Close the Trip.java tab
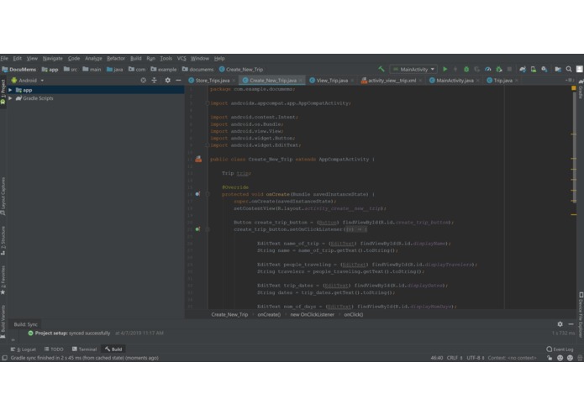Screen dimensions: 584x415 point(517,81)
